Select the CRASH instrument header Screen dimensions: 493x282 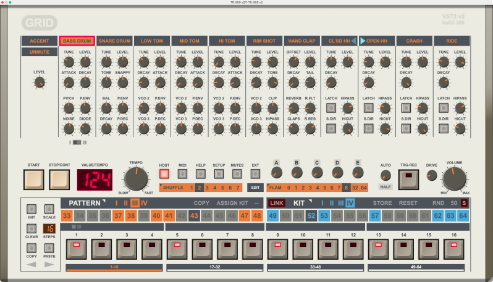414,41
